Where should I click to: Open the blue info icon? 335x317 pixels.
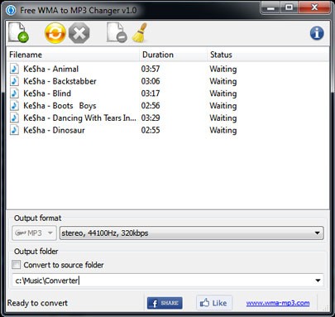coord(317,33)
